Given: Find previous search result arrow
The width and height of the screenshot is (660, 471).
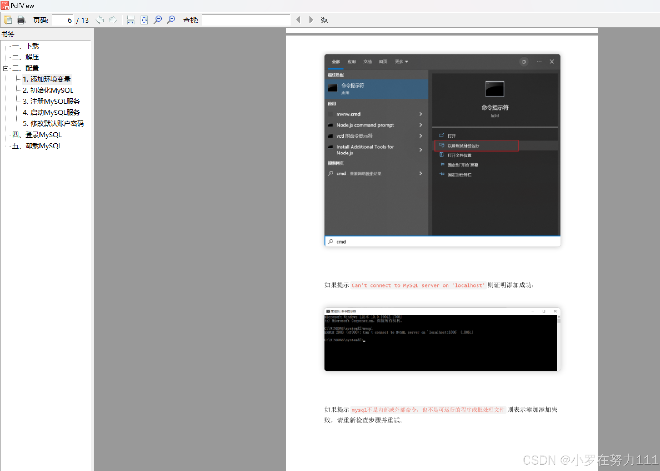Looking at the screenshot, I should tap(298, 20).
